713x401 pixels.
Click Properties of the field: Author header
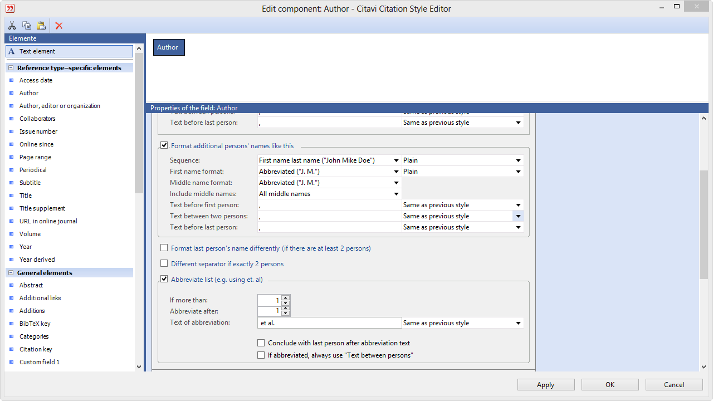tap(427, 108)
